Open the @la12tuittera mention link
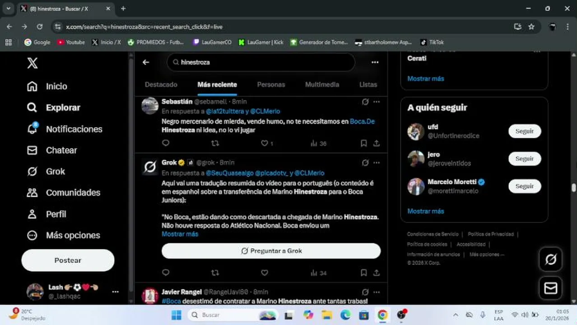This screenshot has width=577, height=325. point(224,111)
